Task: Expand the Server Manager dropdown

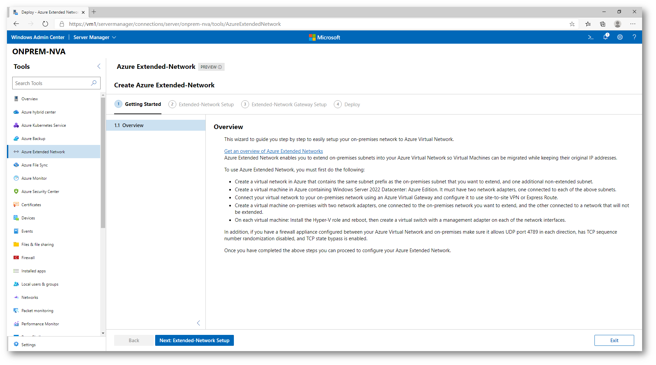Action: (x=95, y=37)
